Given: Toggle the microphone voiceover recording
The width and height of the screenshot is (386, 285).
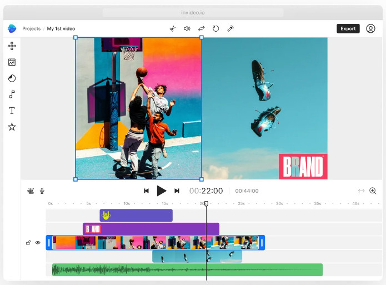Looking at the screenshot, I should (x=42, y=191).
